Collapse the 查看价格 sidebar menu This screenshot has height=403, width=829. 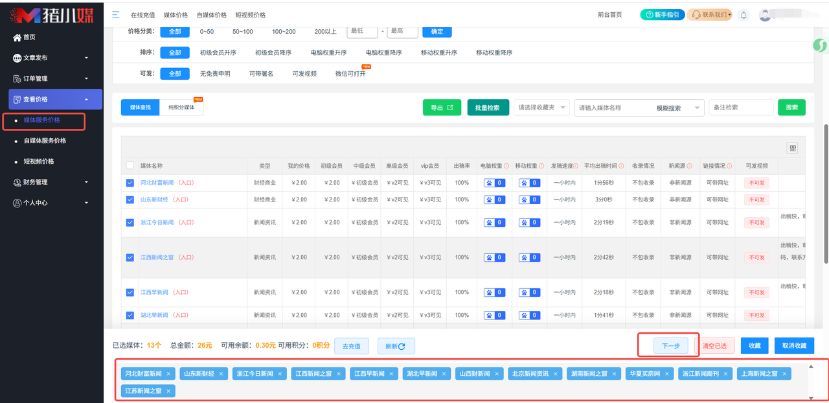coord(55,99)
